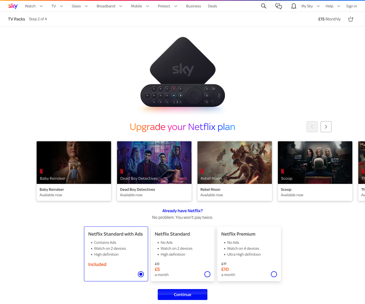Click the Sign in link
Viewport: 365px width, 304px height.
click(x=351, y=6)
